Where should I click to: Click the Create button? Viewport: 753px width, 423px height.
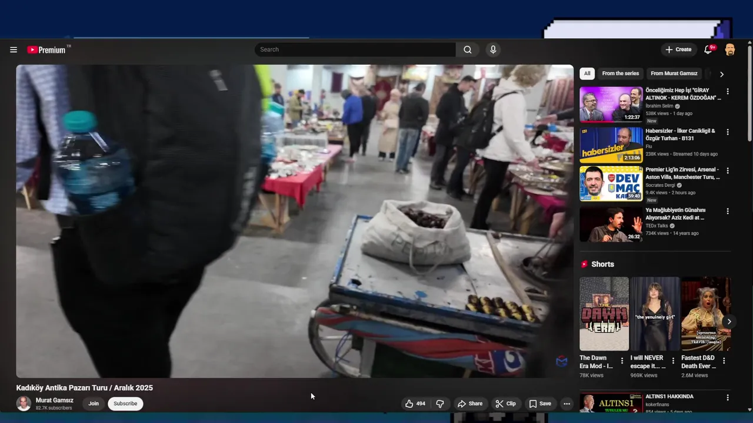coord(679,50)
